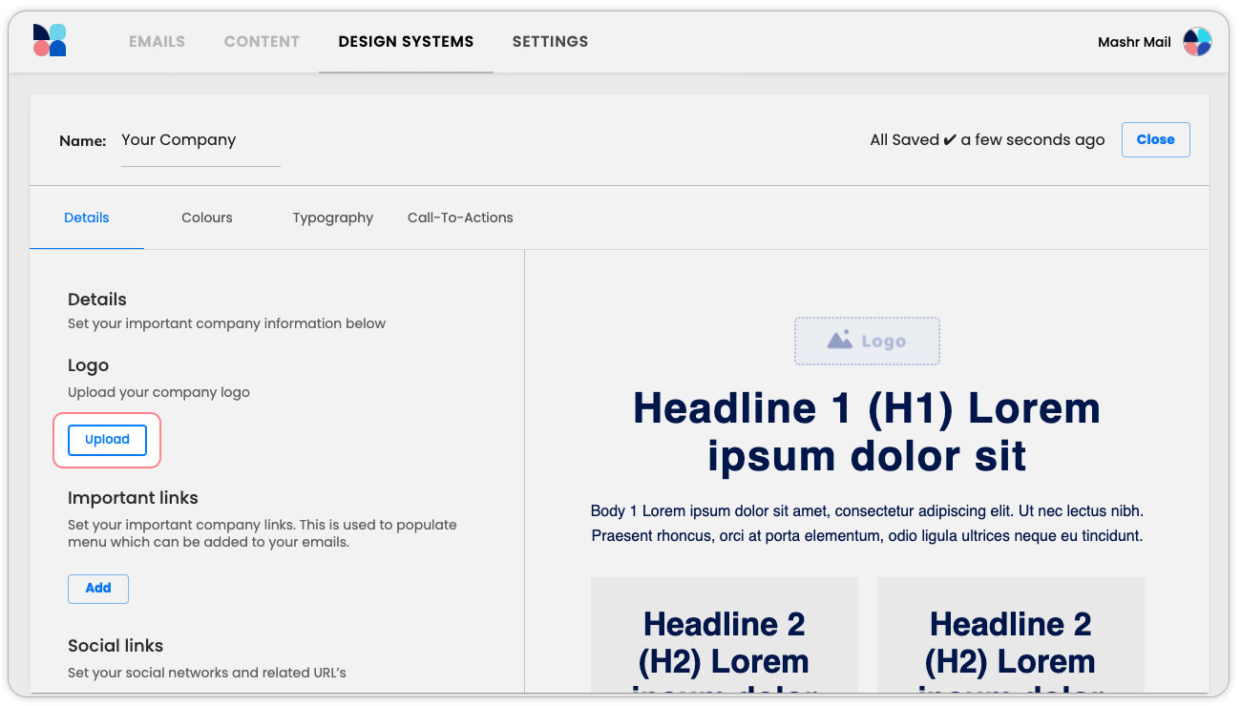This screenshot has height=706, width=1241.
Task: Go to the Emails section
Action: pyautogui.click(x=157, y=42)
